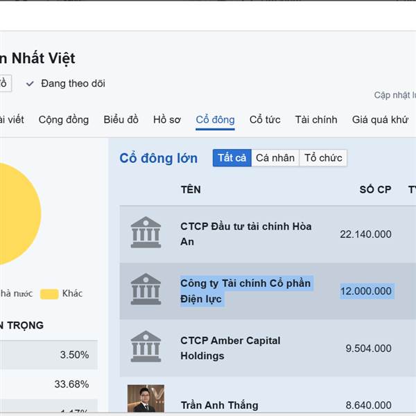Click the TÊN column header

(191, 190)
